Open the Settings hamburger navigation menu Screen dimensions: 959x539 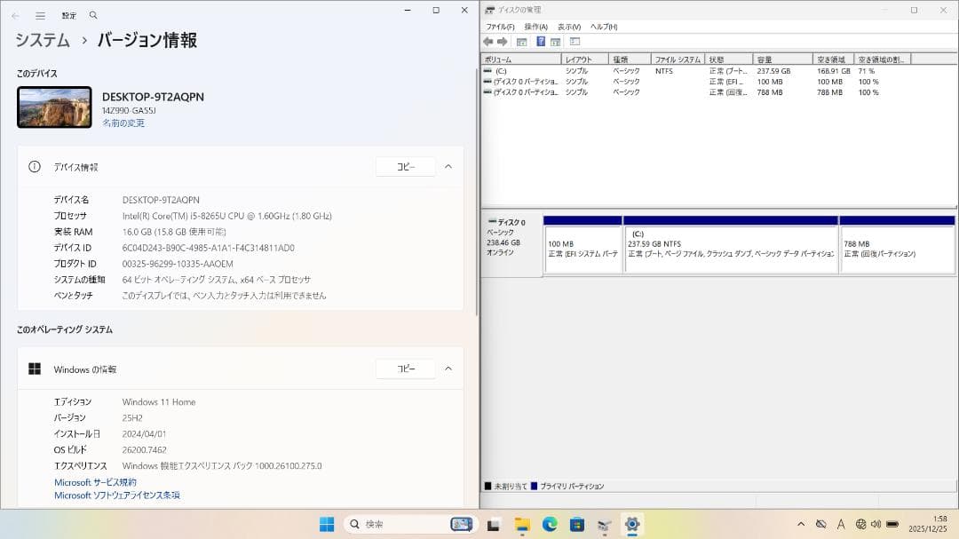tap(40, 14)
